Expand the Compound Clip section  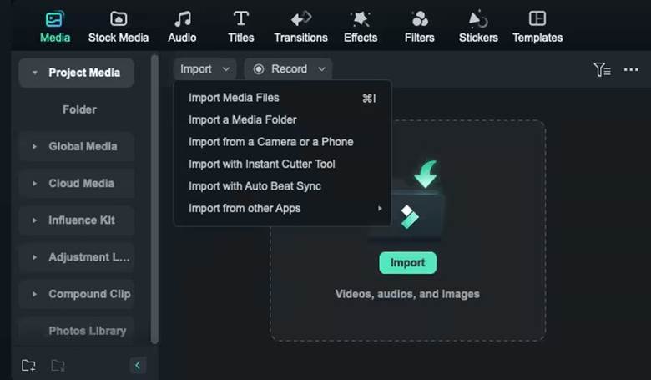coord(35,295)
